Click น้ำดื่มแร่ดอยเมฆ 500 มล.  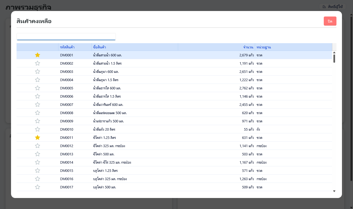110,113
